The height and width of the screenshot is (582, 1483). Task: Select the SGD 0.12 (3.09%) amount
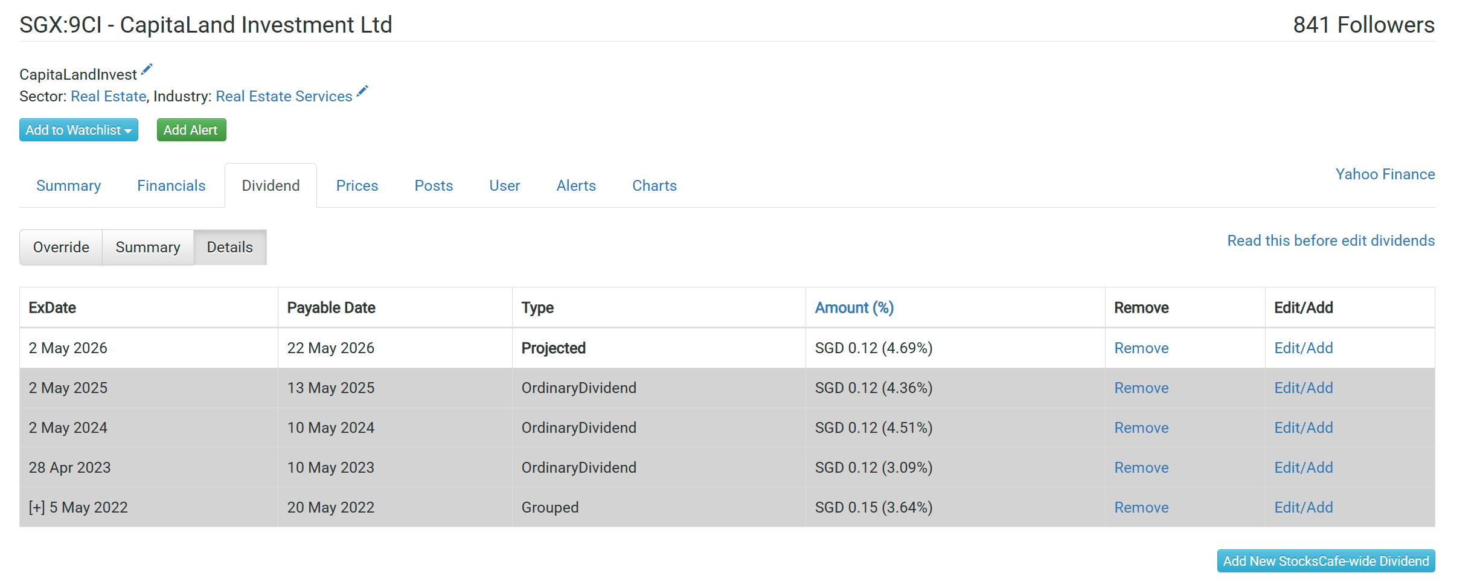874,467
